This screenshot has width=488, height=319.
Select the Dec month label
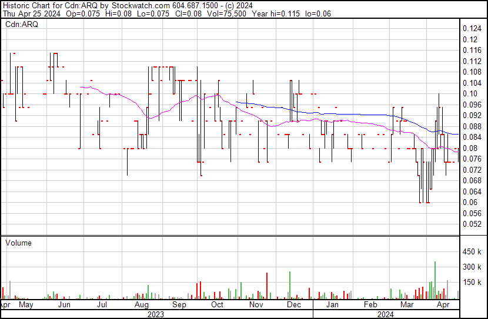coord(293,305)
